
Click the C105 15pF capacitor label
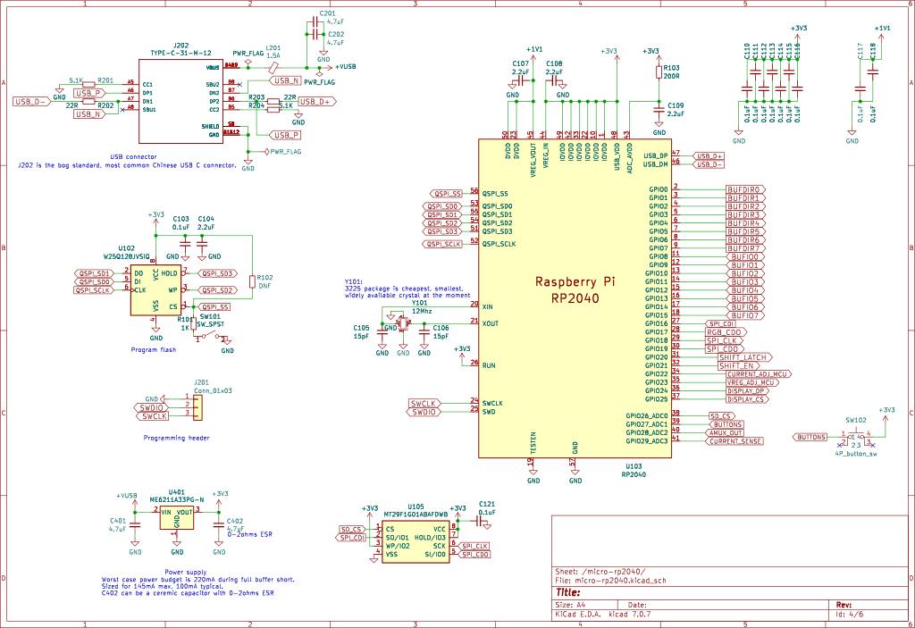tap(361, 332)
